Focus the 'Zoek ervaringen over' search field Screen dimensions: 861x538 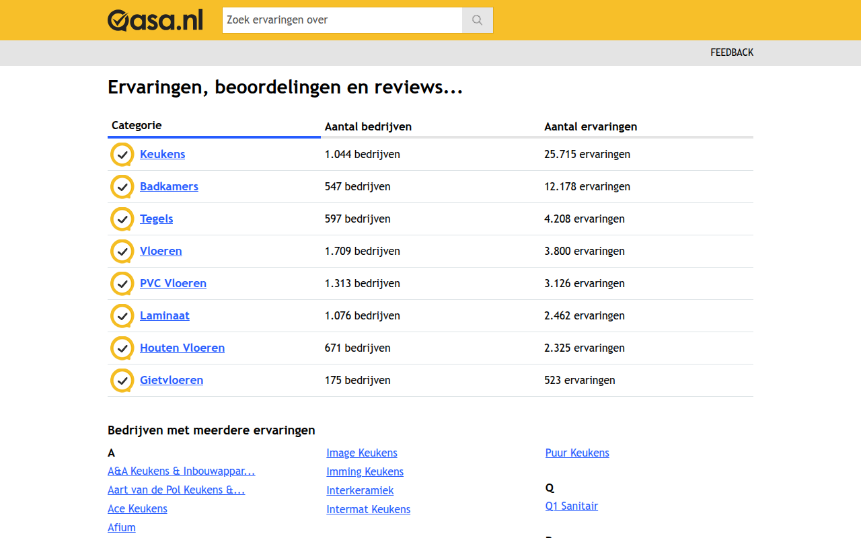342,20
